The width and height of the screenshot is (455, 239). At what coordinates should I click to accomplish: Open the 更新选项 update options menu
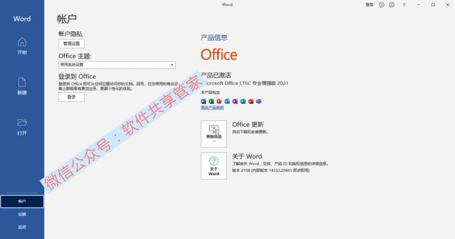(214, 134)
